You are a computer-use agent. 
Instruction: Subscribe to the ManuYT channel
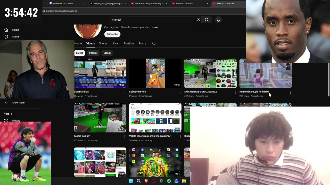[x=112, y=34]
